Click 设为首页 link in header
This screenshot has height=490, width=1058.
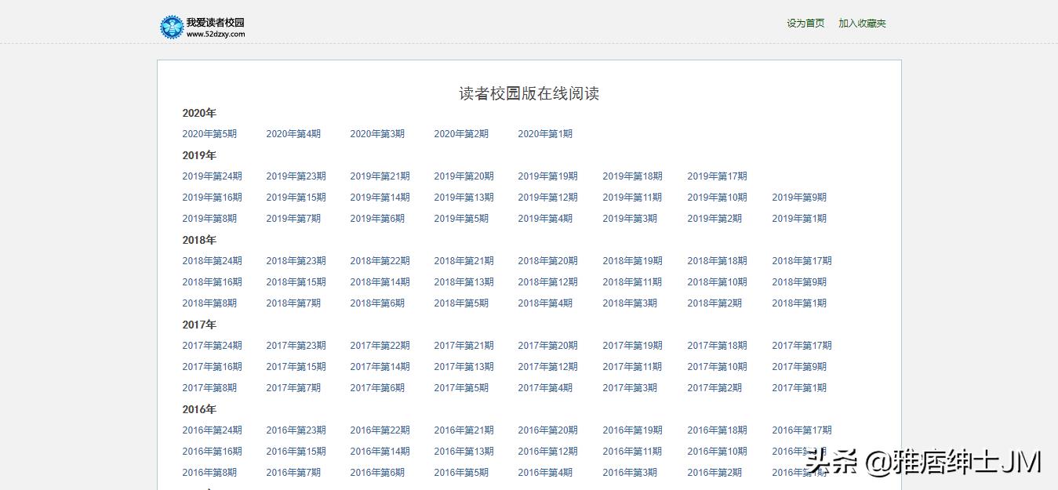[805, 24]
